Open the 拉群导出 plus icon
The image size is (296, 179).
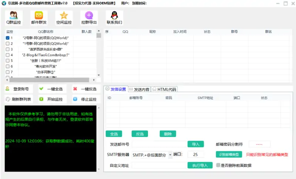point(89,15)
